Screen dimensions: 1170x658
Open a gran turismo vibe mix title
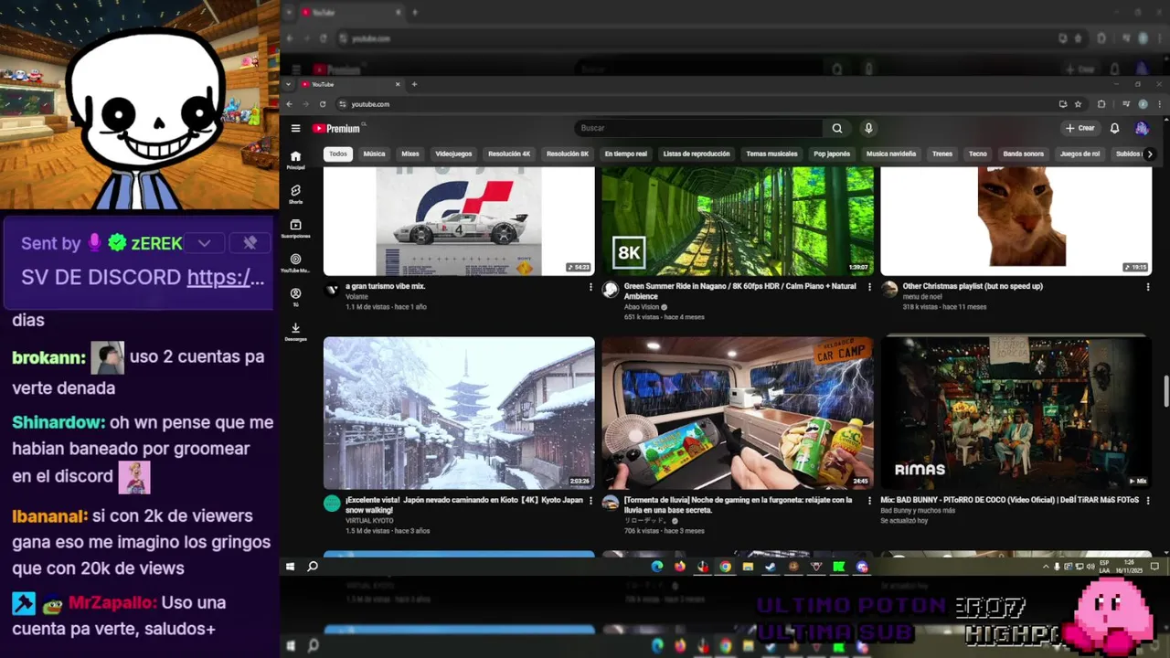386,286
